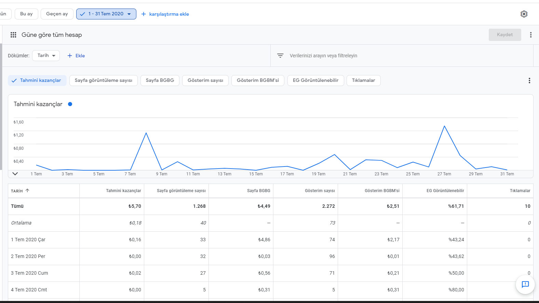Expand the Tarih breakdown dropdown
The image size is (539, 303).
tap(46, 56)
